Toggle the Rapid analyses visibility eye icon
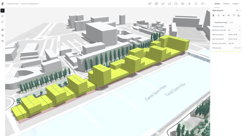243x136 pixels. 237,10
